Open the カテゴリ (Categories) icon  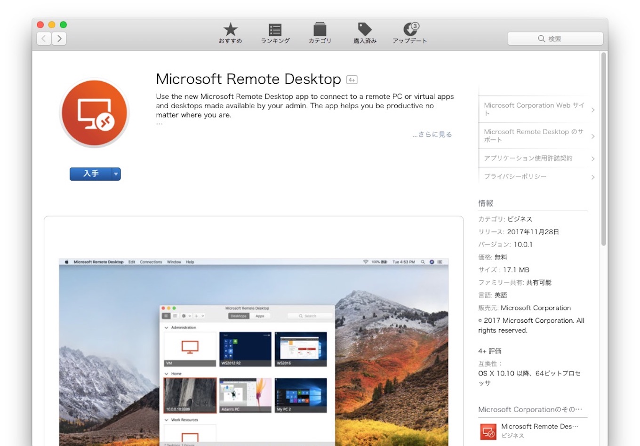pos(320,30)
